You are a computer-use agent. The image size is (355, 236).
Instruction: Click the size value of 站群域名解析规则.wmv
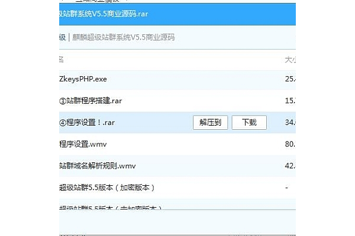click(x=290, y=166)
